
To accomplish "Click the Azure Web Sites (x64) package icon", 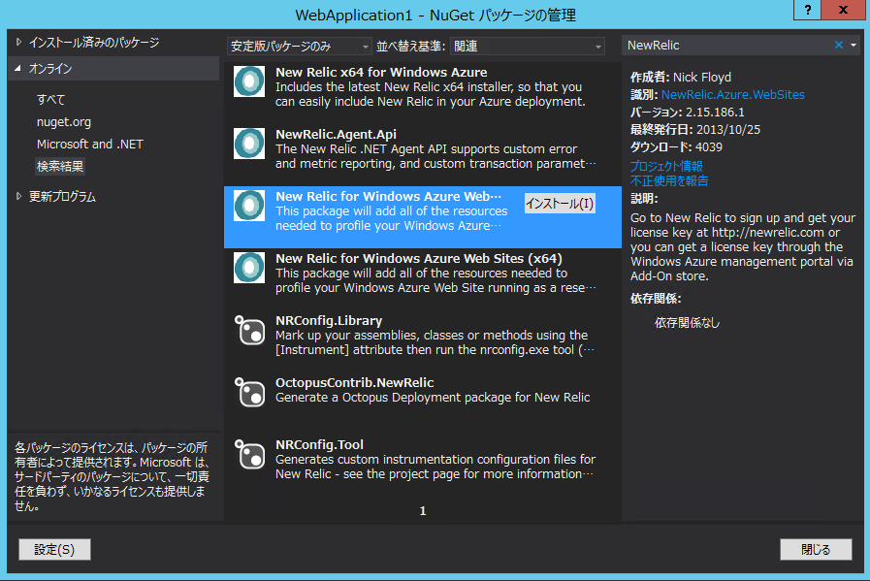I will click(249, 268).
